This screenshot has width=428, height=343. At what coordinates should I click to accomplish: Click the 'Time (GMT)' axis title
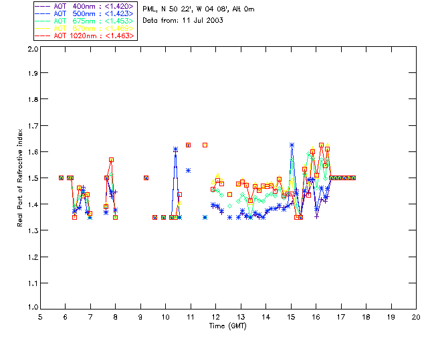pos(228,326)
